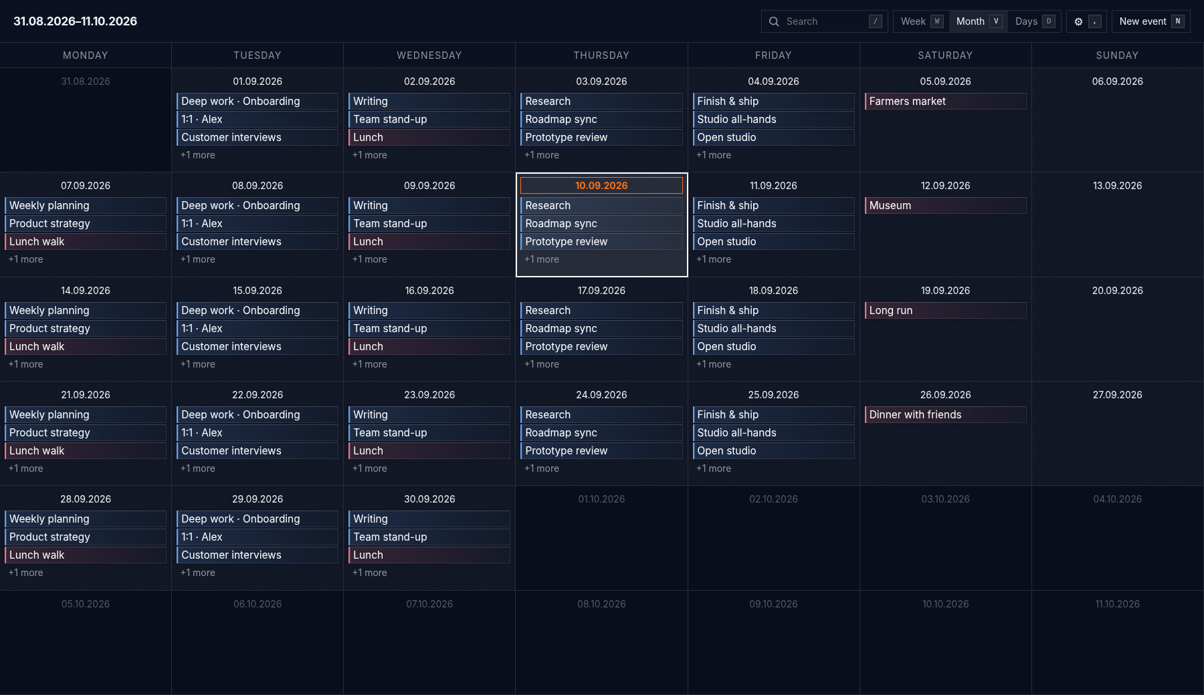Open Research event on 10.09.2026
The image size is (1204, 695).
coord(601,205)
